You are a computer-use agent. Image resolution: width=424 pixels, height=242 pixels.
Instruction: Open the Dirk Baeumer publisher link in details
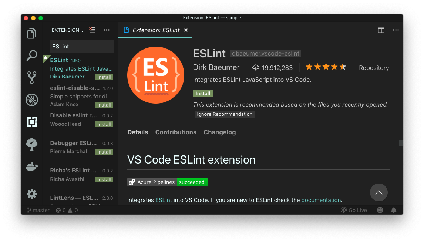pos(216,67)
